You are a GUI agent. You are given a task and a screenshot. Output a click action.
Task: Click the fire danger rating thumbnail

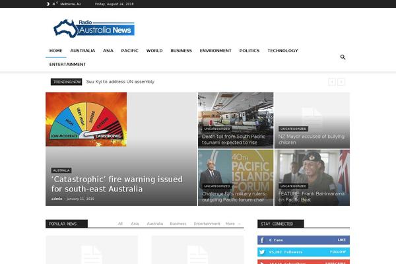point(86,119)
